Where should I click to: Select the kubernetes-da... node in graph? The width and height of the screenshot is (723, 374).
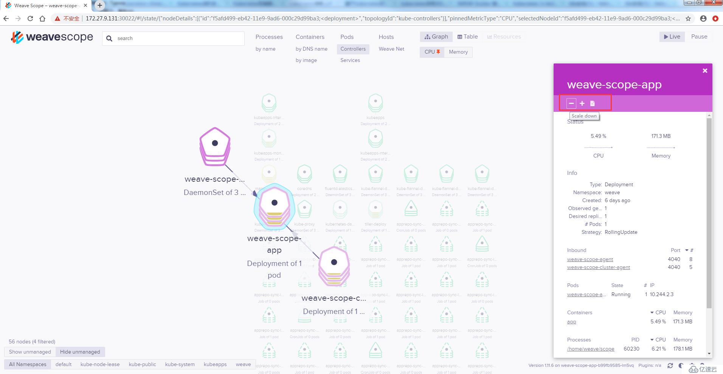point(340,210)
